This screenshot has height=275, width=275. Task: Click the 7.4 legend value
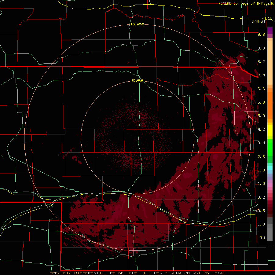pyautogui.click(x=261, y=75)
